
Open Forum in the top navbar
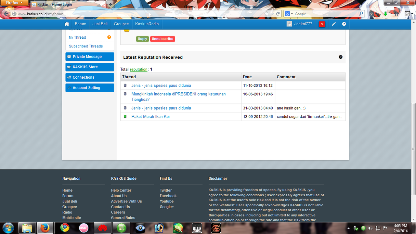coord(81,24)
